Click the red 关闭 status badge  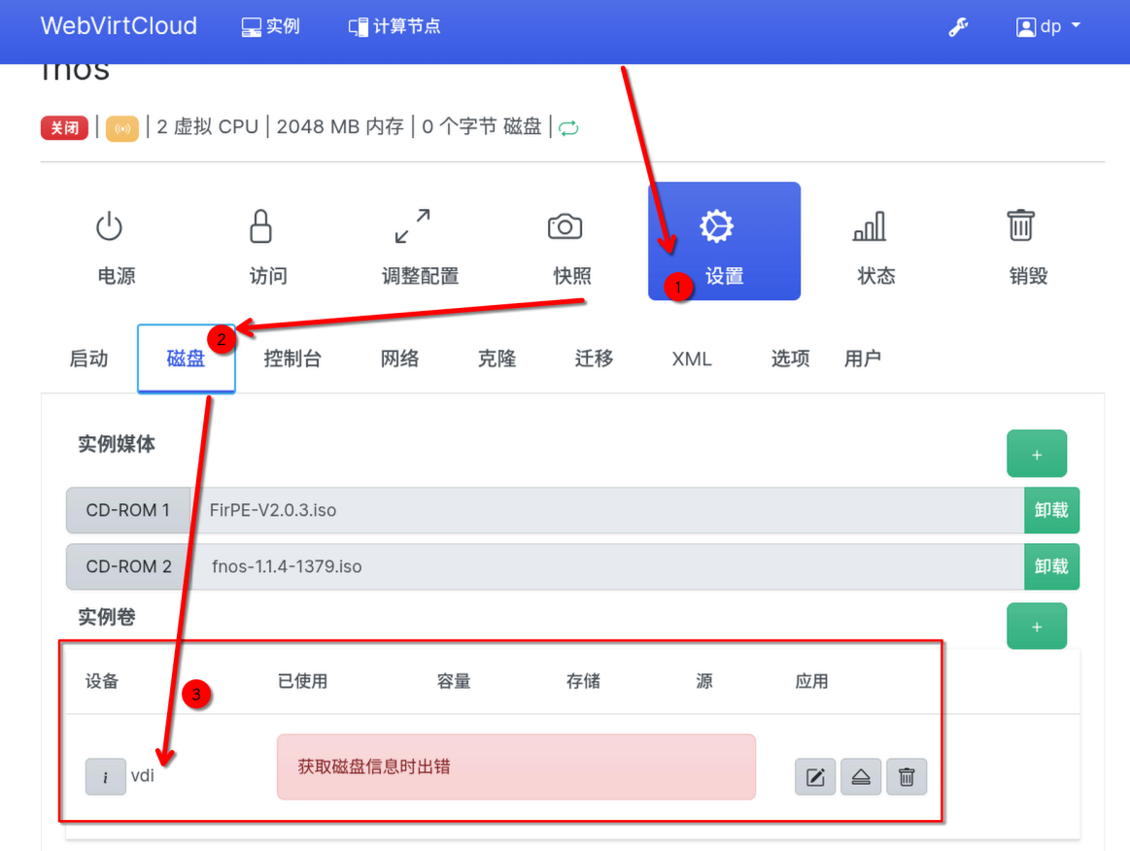click(64, 127)
